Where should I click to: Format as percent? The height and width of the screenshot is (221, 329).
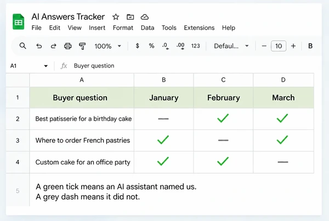tap(151, 46)
